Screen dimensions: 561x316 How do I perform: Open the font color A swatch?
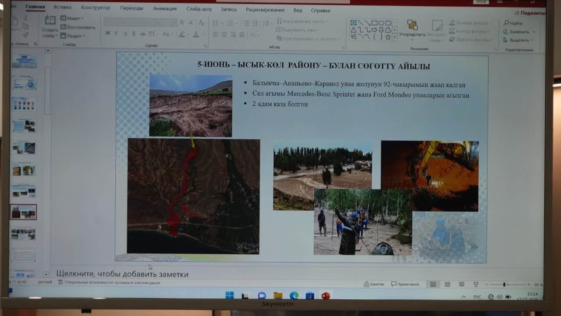[196, 34]
